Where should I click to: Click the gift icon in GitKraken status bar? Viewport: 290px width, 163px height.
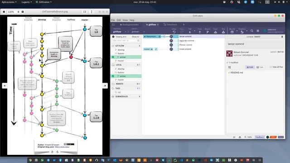coord(240,137)
